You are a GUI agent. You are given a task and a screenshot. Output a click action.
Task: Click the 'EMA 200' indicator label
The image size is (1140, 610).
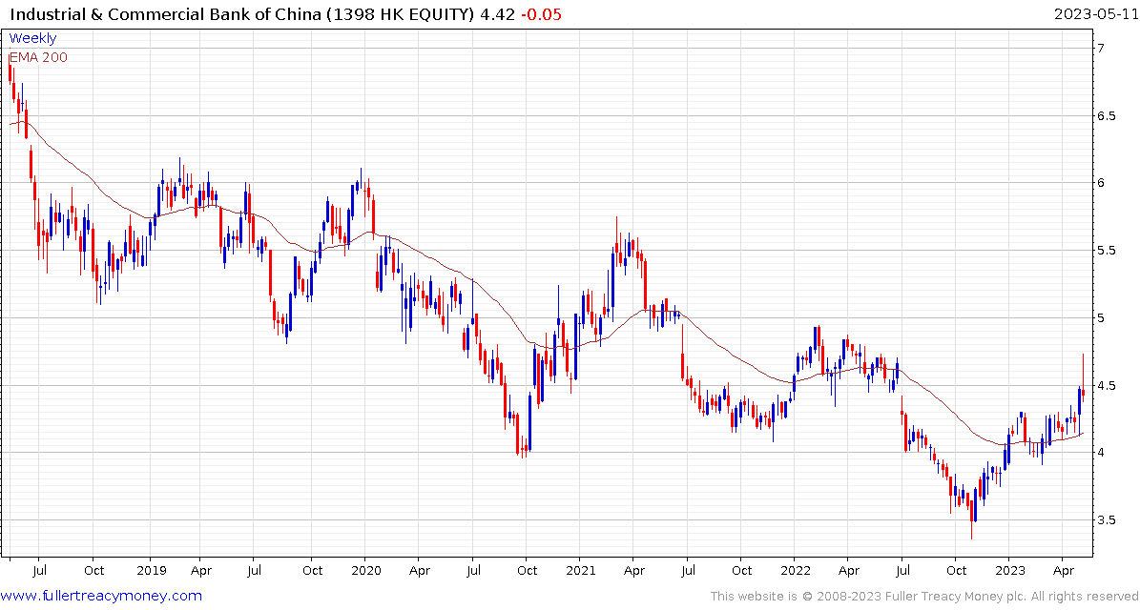[x=38, y=57]
